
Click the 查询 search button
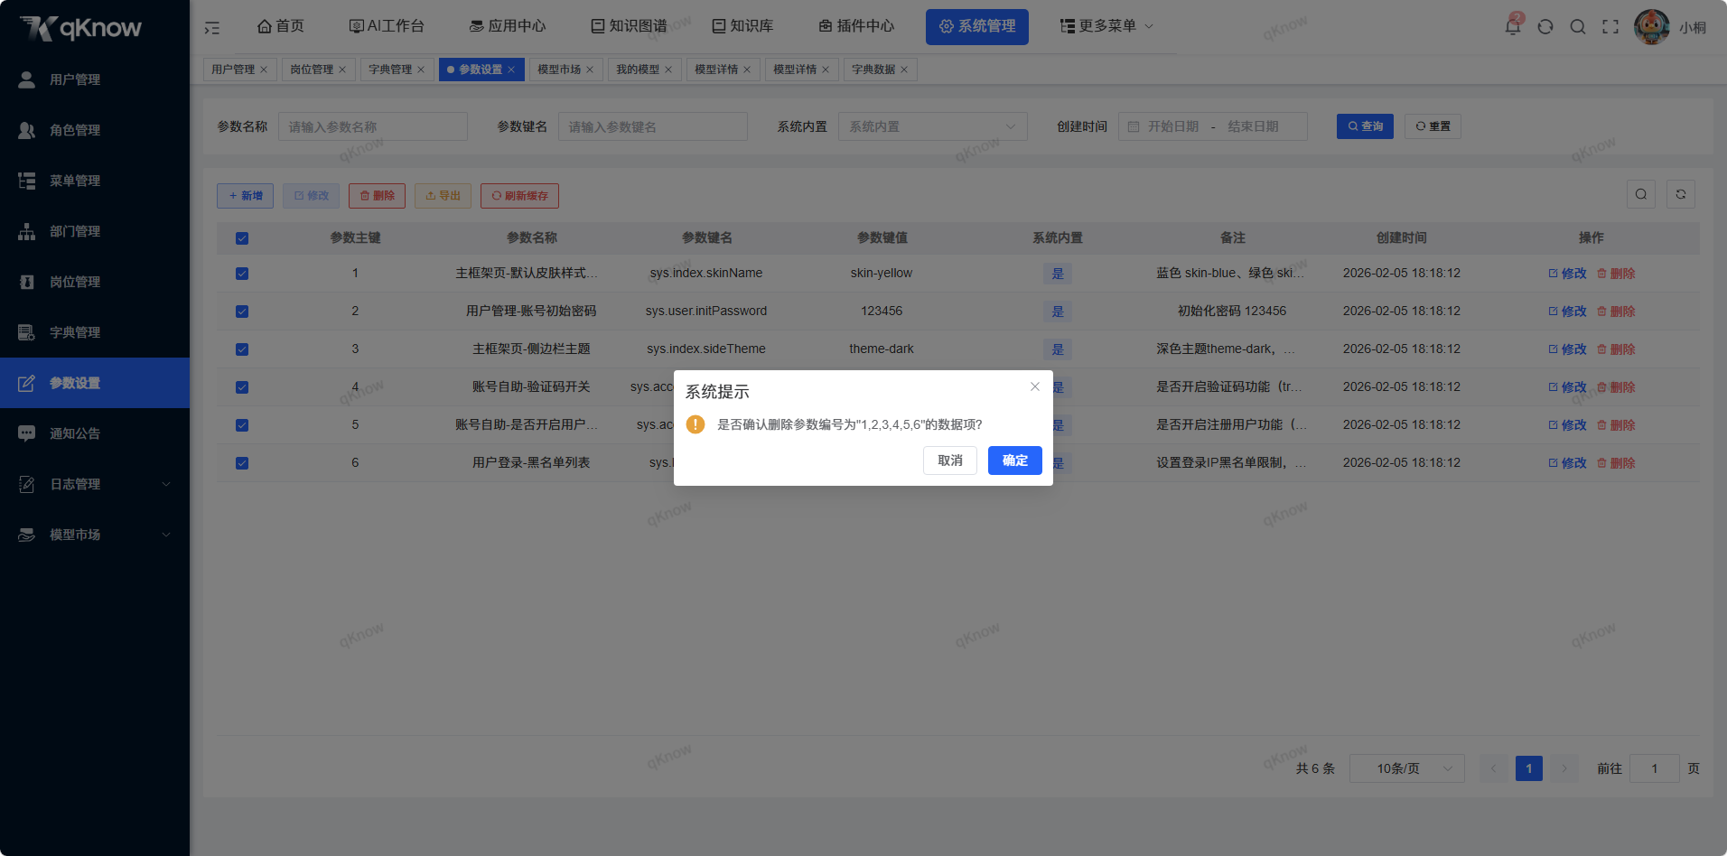[x=1365, y=126]
